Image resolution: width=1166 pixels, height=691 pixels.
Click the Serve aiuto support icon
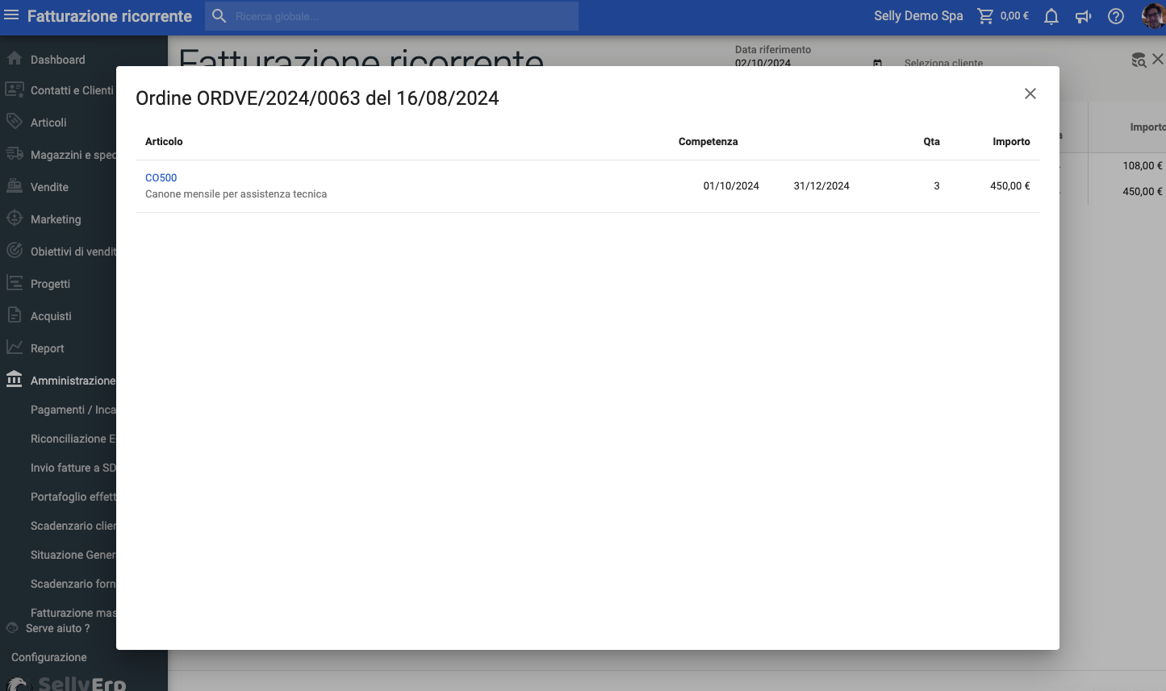[12, 627]
